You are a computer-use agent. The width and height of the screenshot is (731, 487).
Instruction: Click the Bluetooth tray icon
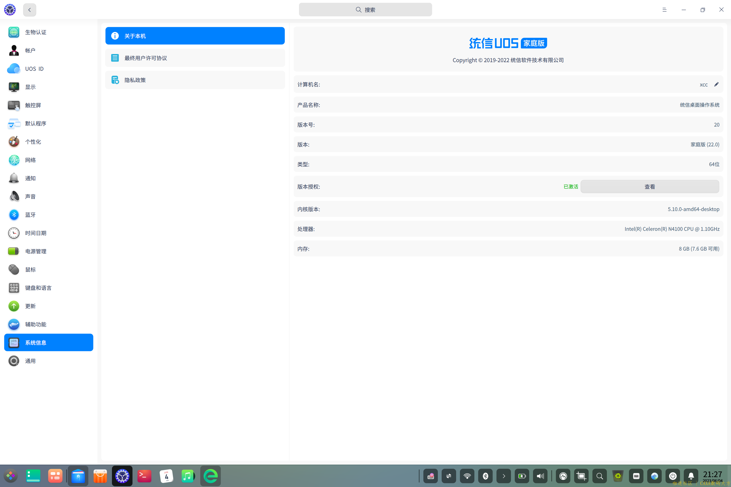(x=486, y=476)
